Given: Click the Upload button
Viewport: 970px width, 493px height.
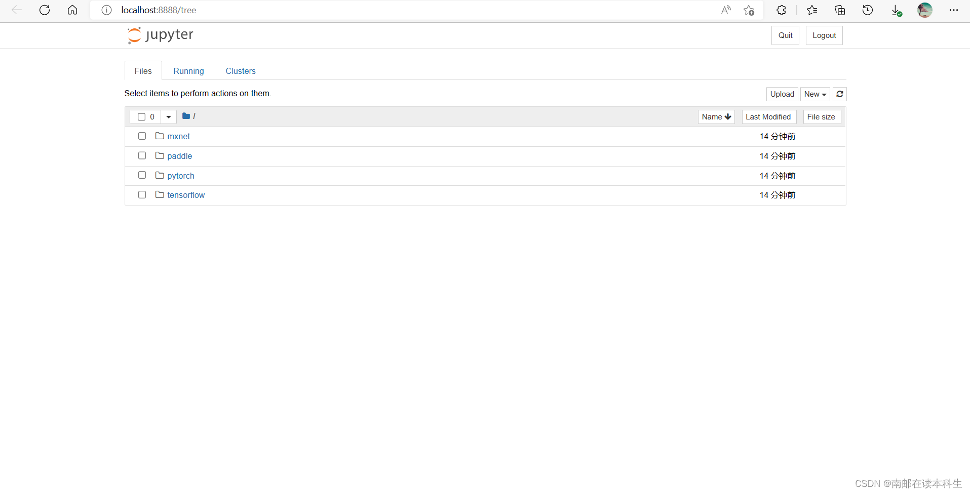Looking at the screenshot, I should coord(782,94).
